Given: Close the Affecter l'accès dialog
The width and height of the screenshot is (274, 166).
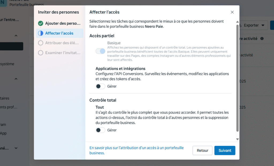Looking at the screenshot, I should [232, 12].
